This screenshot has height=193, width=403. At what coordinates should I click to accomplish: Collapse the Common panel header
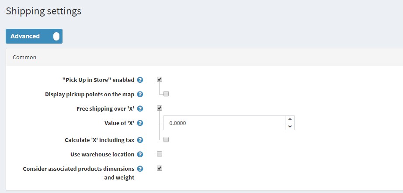click(x=24, y=58)
